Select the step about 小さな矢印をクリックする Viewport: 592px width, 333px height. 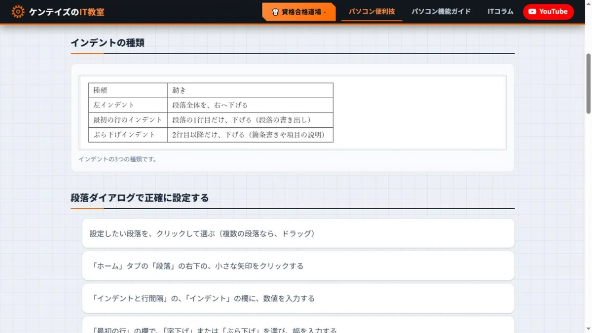pyautogui.click(x=298, y=266)
